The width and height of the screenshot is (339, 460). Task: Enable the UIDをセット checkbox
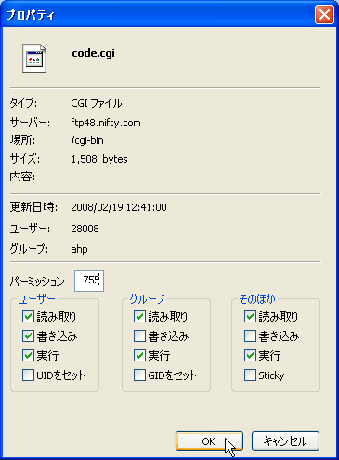[x=28, y=375]
